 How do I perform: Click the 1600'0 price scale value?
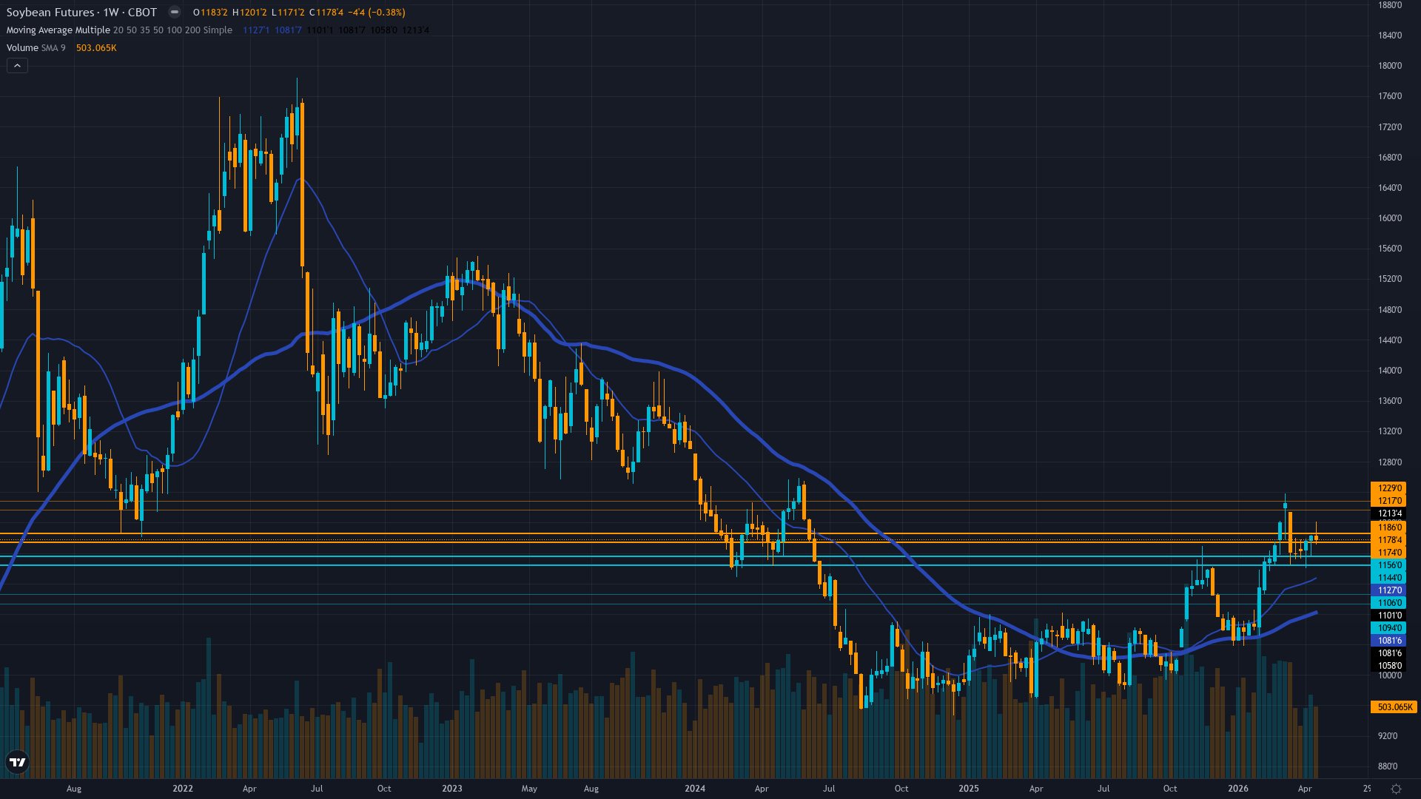coord(1389,218)
